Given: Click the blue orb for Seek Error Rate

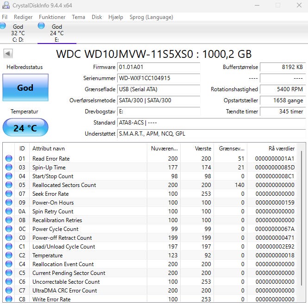Looking at the screenshot, I should pos(9,193).
